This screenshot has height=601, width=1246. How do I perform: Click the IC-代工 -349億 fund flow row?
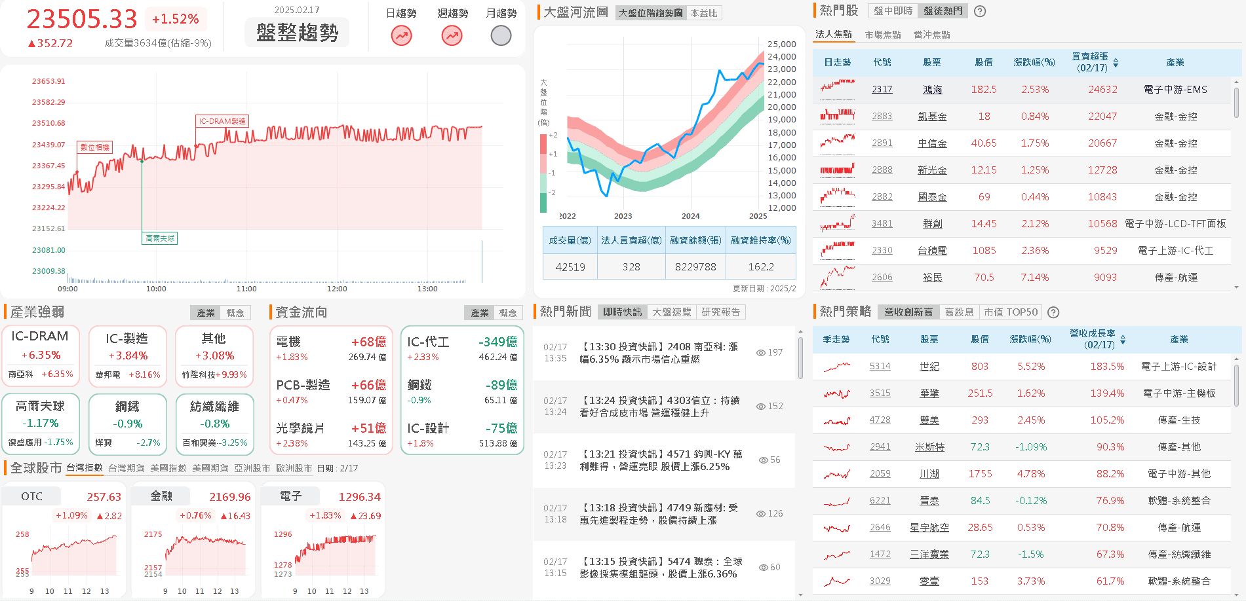click(x=462, y=348)
